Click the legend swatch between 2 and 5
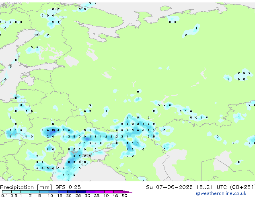The image size is (255, 197). tap(35, 192)
